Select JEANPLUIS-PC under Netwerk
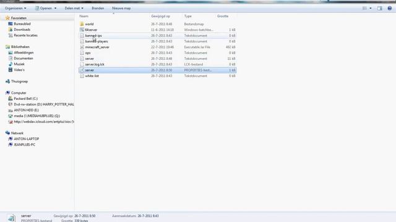Image resolution: width=396 pixels, height=222 pixels. (x=25, y=144)
